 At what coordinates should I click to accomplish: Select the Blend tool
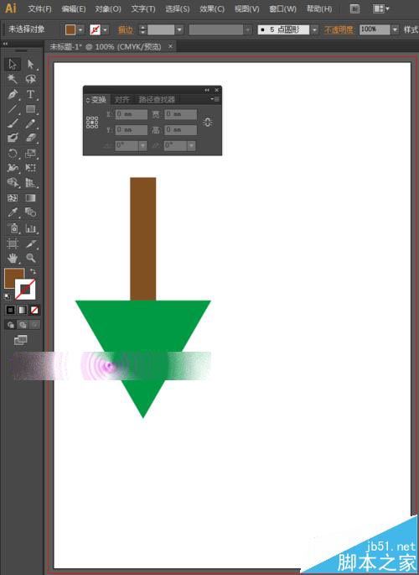(30, 212)
